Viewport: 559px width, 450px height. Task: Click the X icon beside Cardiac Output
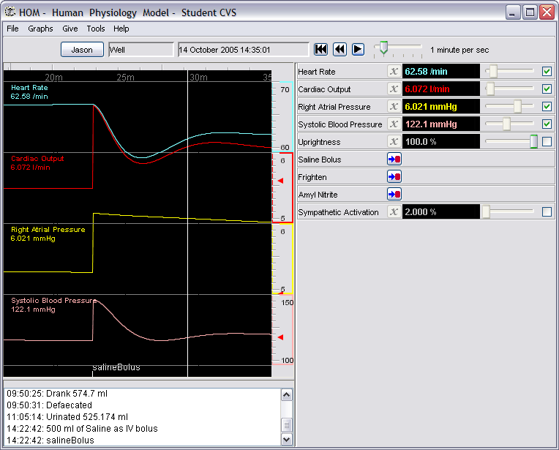coord(394,89)
